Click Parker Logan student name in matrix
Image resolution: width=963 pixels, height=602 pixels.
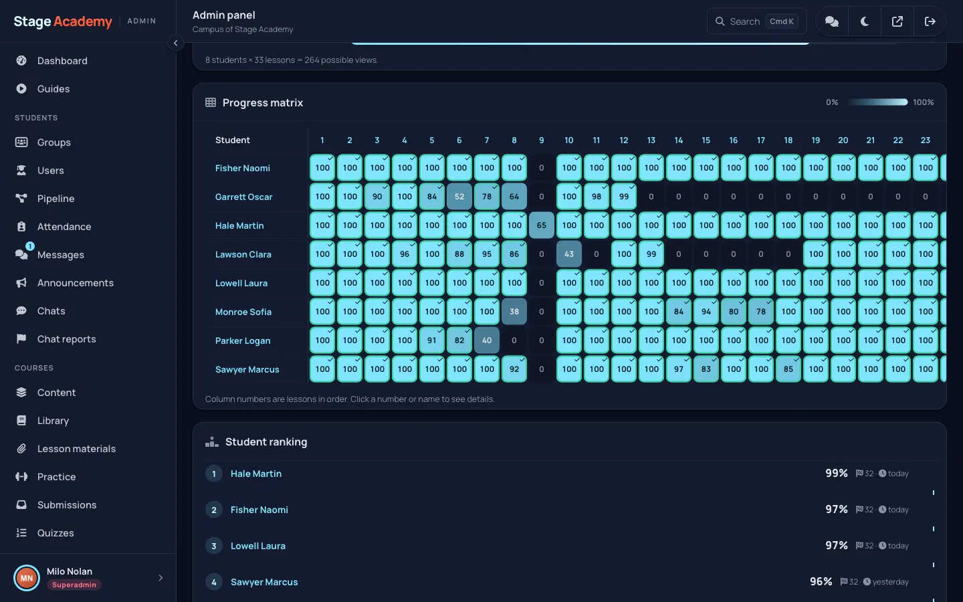click(x=243, y=341)
